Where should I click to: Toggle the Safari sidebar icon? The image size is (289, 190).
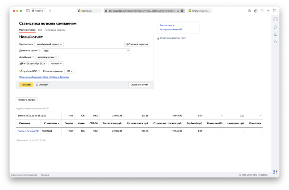click(28, 11)
